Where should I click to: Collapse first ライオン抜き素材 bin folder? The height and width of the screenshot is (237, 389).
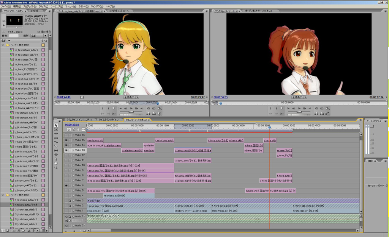click(3, 45)
